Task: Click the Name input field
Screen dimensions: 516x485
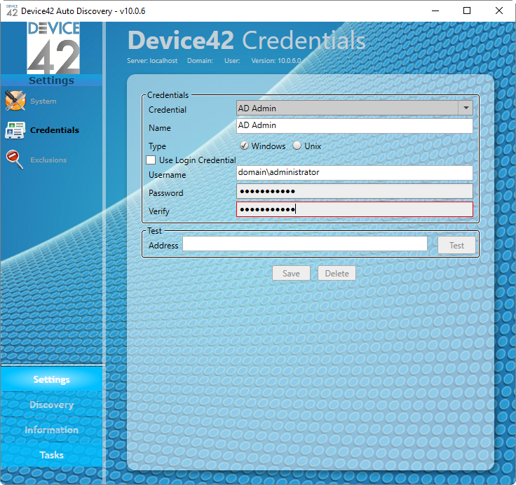Action: coord(355,126)
